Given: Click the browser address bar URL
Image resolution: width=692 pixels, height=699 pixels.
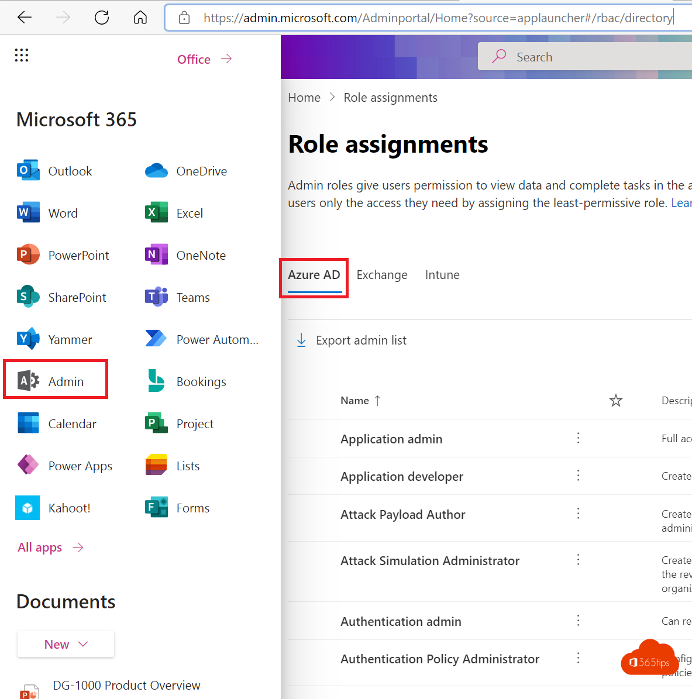Looking at the screenshot, I should (x=438, y=18).
